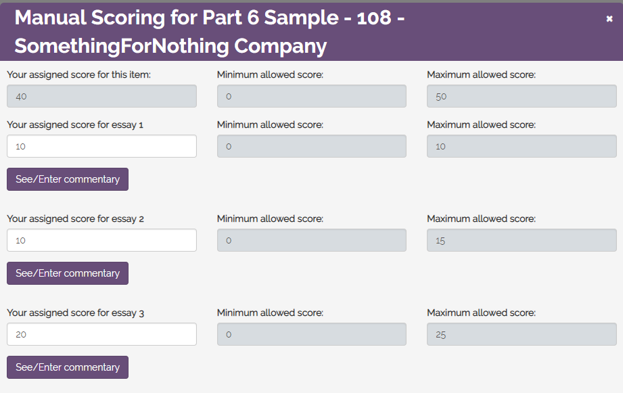Click the maximum allowed score showing 15

[521, 239]
